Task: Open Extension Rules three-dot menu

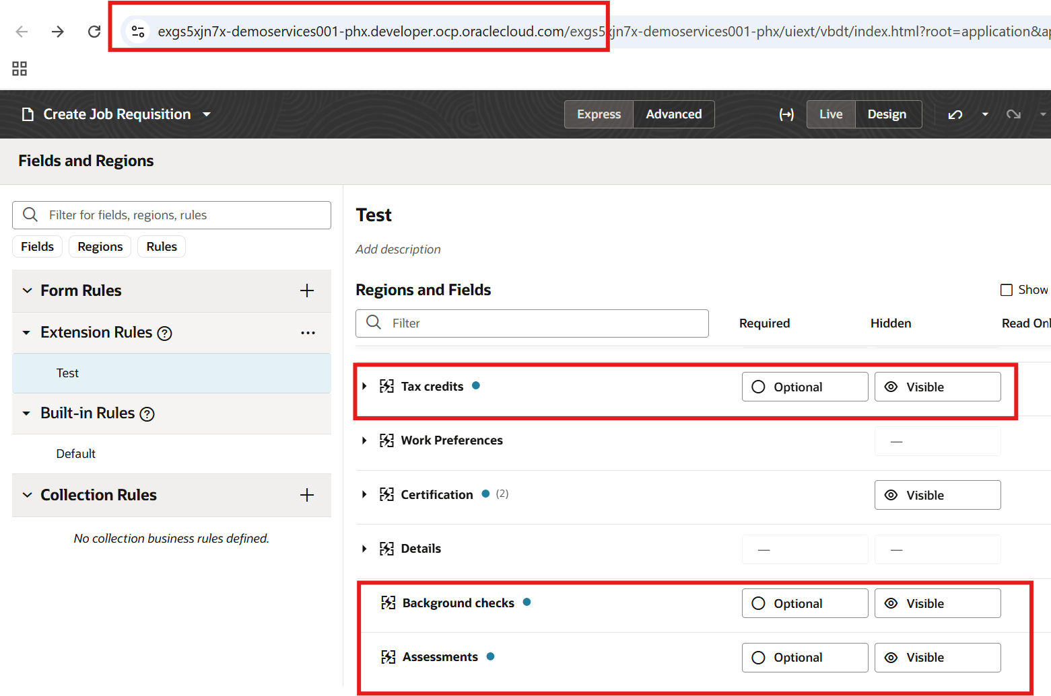Action: tap(308, 333)
